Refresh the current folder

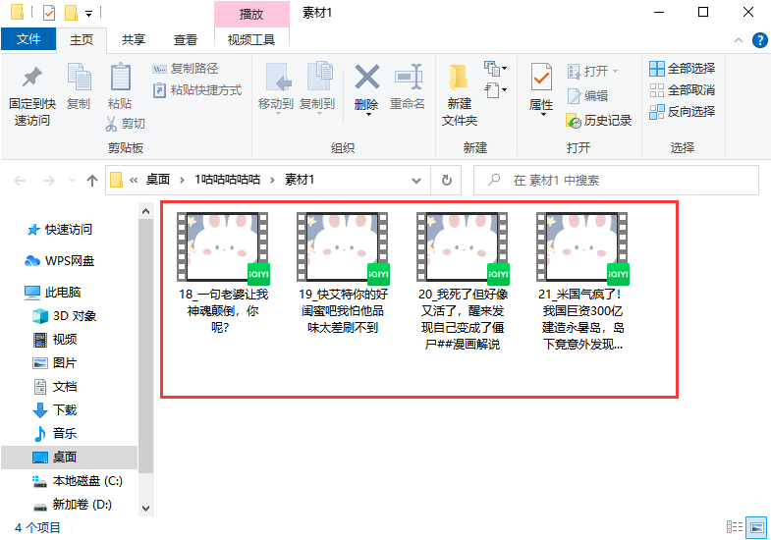click(x=447, y=181)
